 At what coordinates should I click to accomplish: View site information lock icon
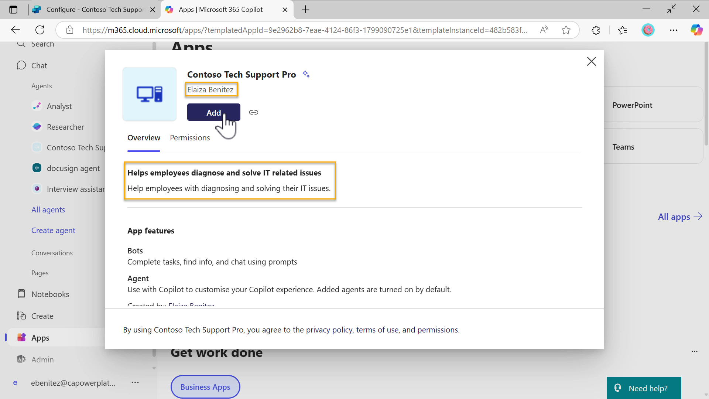click(70, 30)
